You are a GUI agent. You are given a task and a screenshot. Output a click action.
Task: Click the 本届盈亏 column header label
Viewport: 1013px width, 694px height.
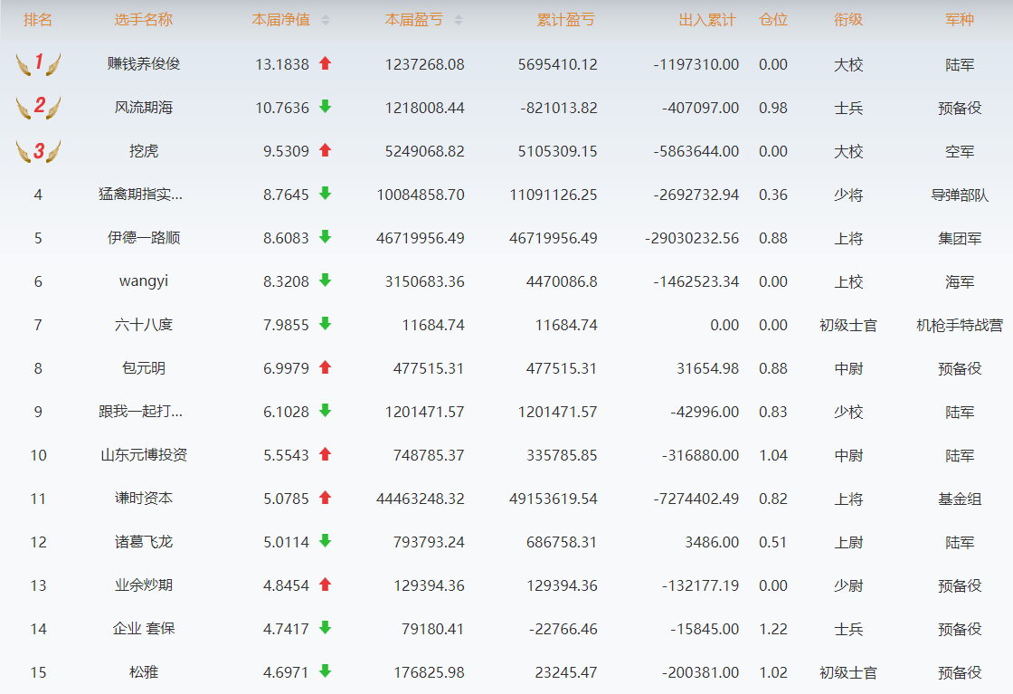(x=414, y=20)
